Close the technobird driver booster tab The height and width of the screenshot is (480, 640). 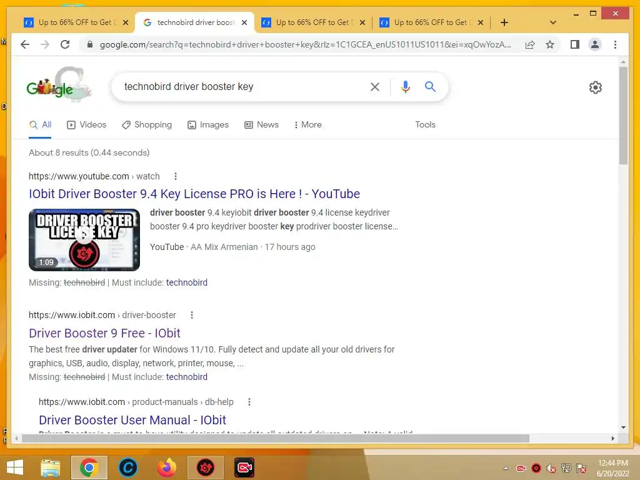click(x=244, y=22)
